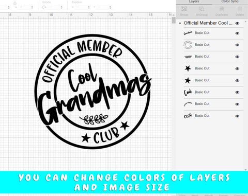
Task: Click the UnGroup icon
Action: 202,9
